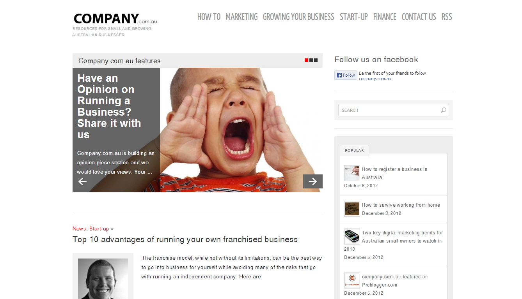The width and height of the screenshot is (522, 299).
Task: Go to the Finance menu item
Action: [385, 17]
